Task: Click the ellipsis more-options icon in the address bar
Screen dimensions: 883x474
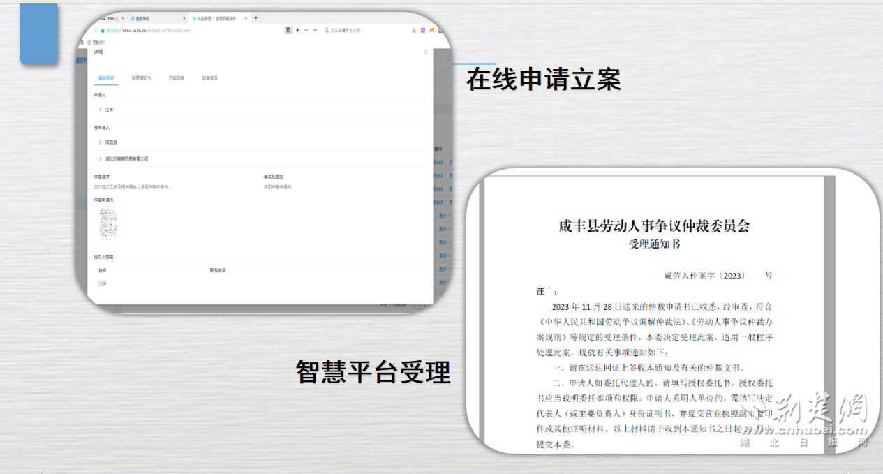Action: coord(305,30)
